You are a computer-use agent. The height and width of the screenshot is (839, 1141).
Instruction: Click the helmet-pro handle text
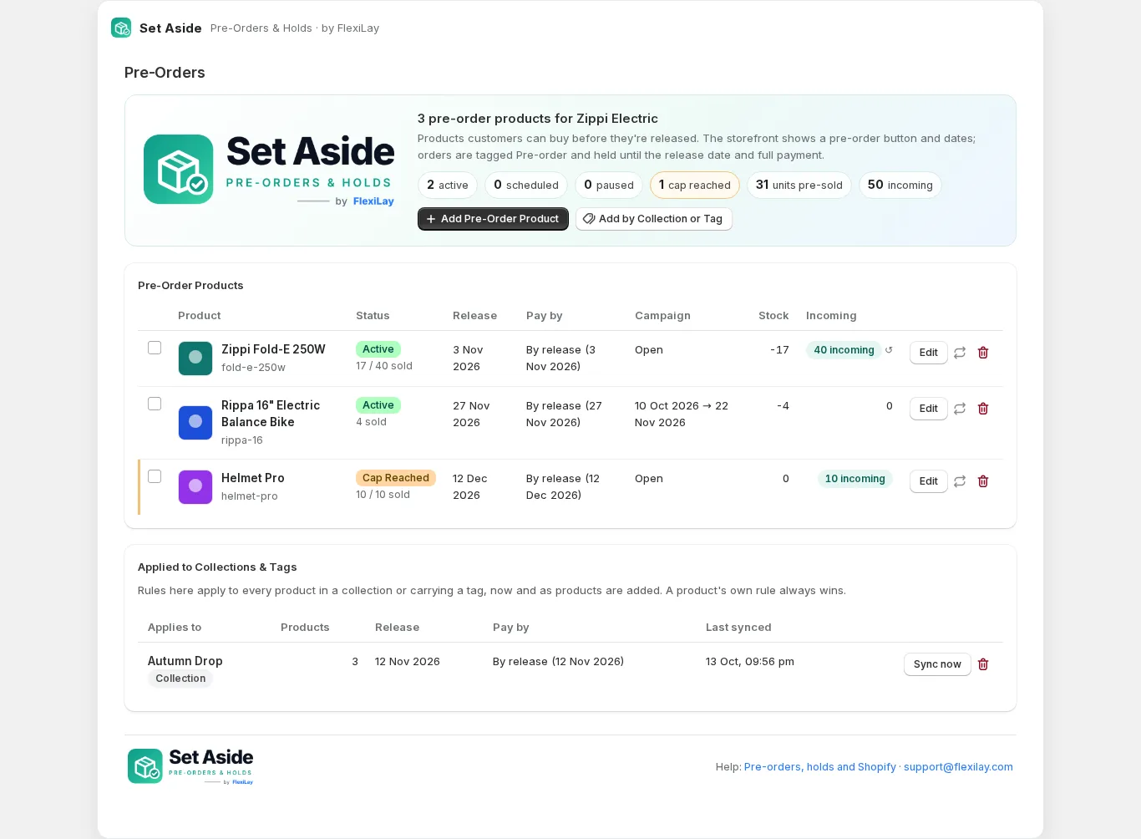coord(250,496)
